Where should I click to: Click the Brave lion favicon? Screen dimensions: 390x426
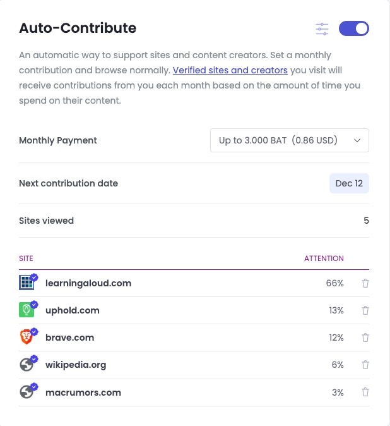click(27, 337)
